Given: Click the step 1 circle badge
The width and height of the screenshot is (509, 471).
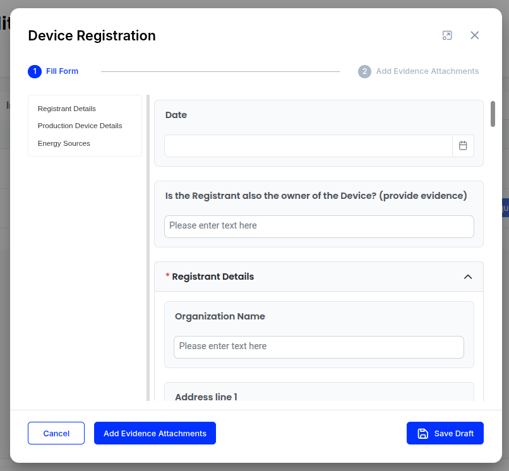Looking at the screenshot, I should click(35, 71).
